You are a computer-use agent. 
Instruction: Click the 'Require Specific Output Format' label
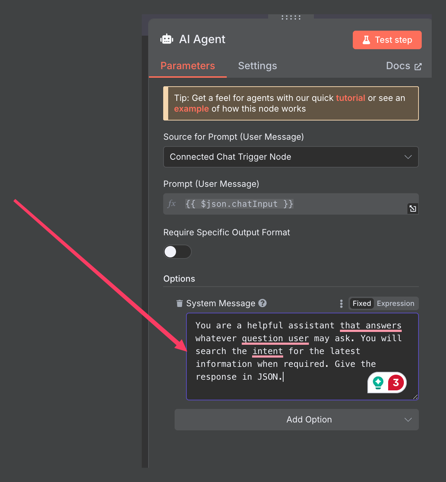click(x=227, y=232)
